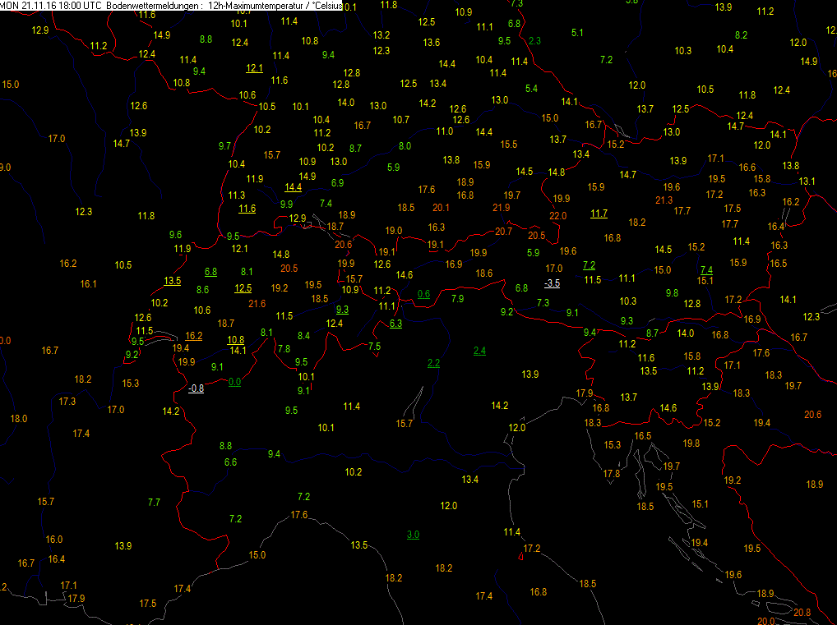This screenshot has width=837, height=625.
Task: Select the yellow 13.2 value
Action: [382, 35]
